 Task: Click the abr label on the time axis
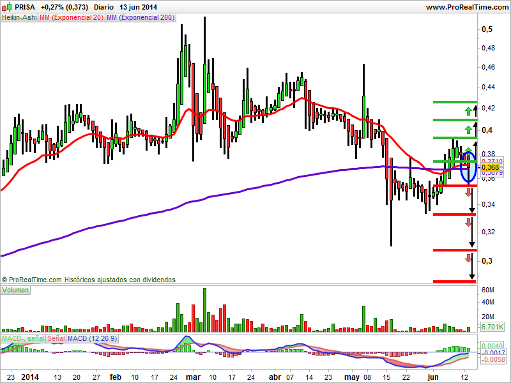coord(275,377)
